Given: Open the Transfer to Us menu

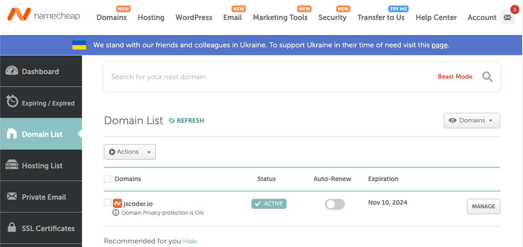Looking at the screenshot, I should point(381,17).
